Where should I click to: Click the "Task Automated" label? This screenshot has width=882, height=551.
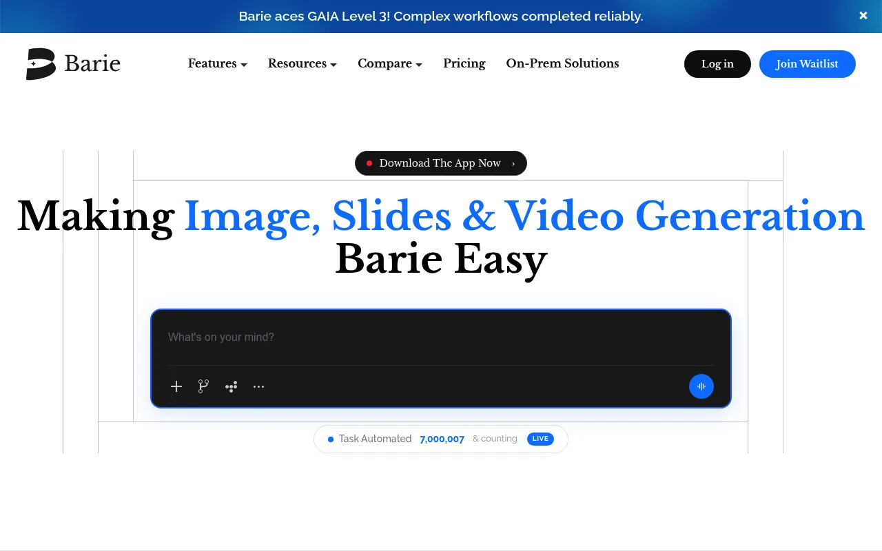point(375,439)
